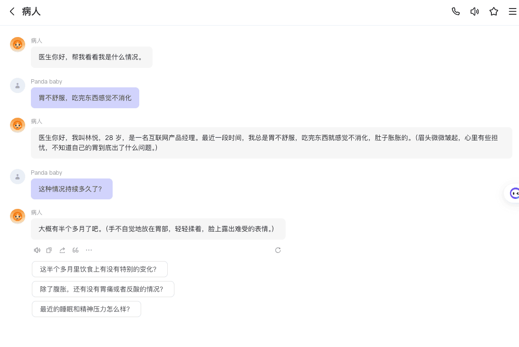Image resolution: width=519 pixels, height=347 pixels.
Task: Quote the last patient message
Action: [76, 250]
